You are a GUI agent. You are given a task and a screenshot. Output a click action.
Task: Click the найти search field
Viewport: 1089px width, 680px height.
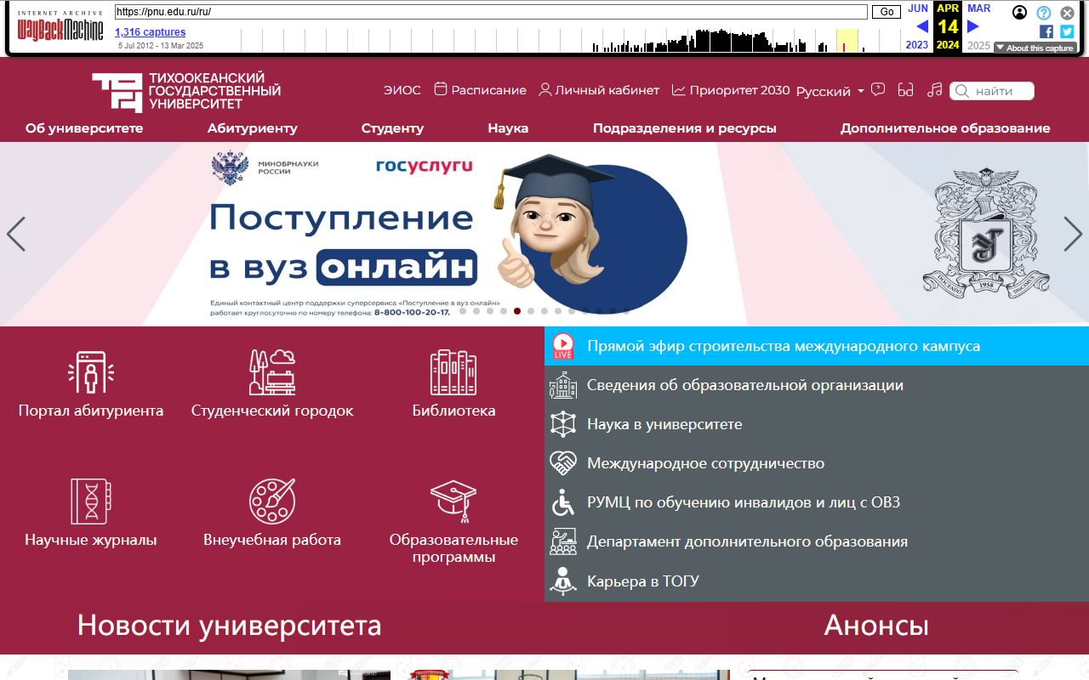click(992, 91)
